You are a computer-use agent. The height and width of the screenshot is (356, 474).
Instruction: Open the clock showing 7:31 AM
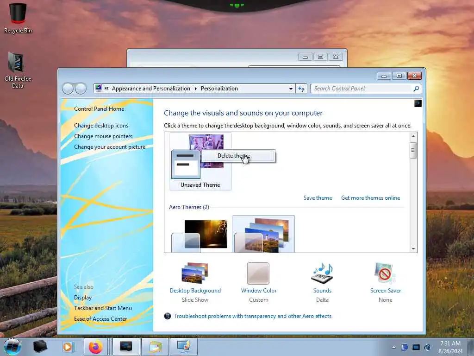point(450,347)
